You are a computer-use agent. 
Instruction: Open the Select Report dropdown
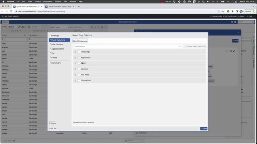click(59, 27)
